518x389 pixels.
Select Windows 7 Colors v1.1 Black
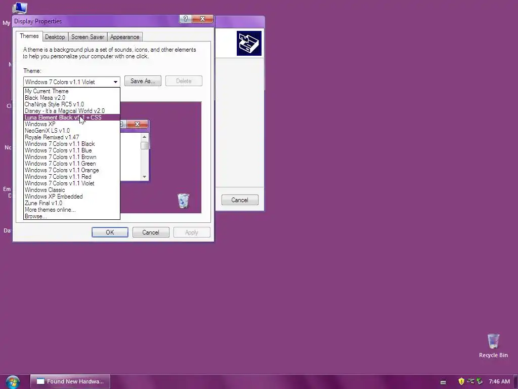coord(72,144)
